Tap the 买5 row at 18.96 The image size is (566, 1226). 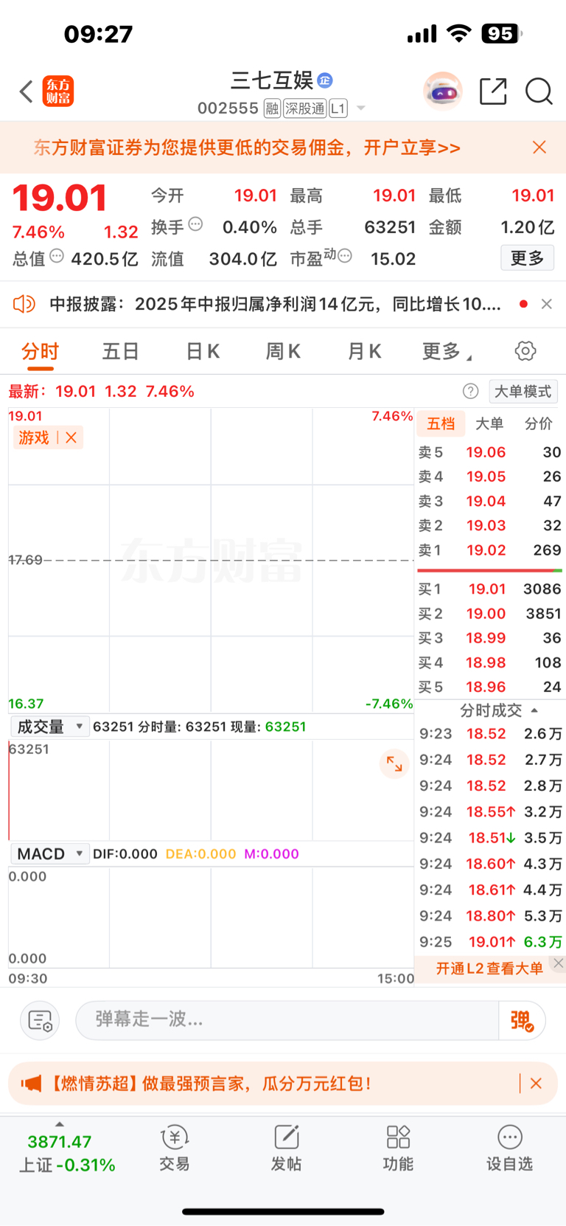tap(490, 687)
